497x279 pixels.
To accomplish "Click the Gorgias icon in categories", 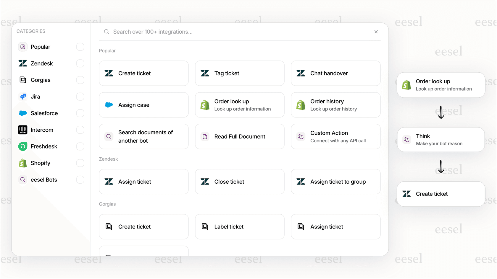I will click(22, 80).
